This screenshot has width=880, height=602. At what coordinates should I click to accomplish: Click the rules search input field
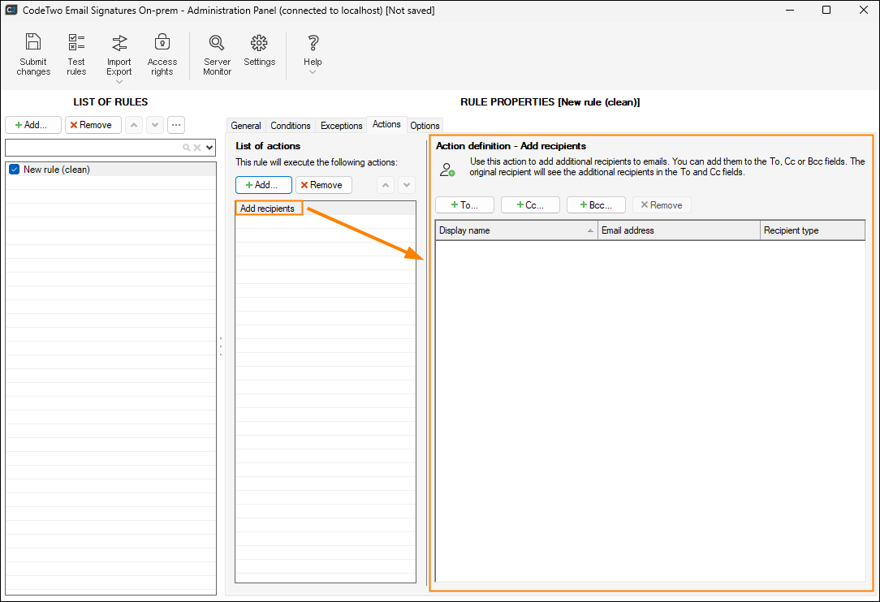point(93,148)
